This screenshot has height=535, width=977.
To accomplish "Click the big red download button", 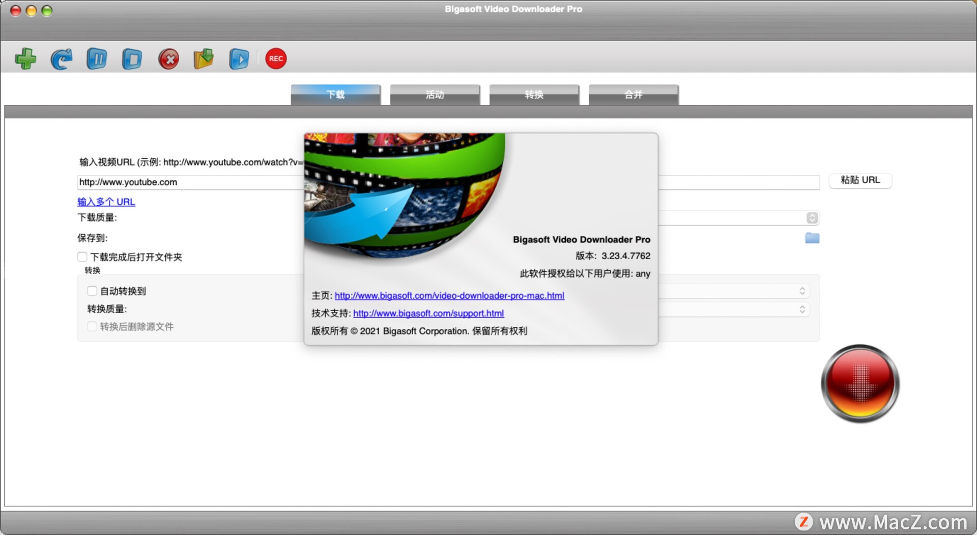I will (860, 384).
